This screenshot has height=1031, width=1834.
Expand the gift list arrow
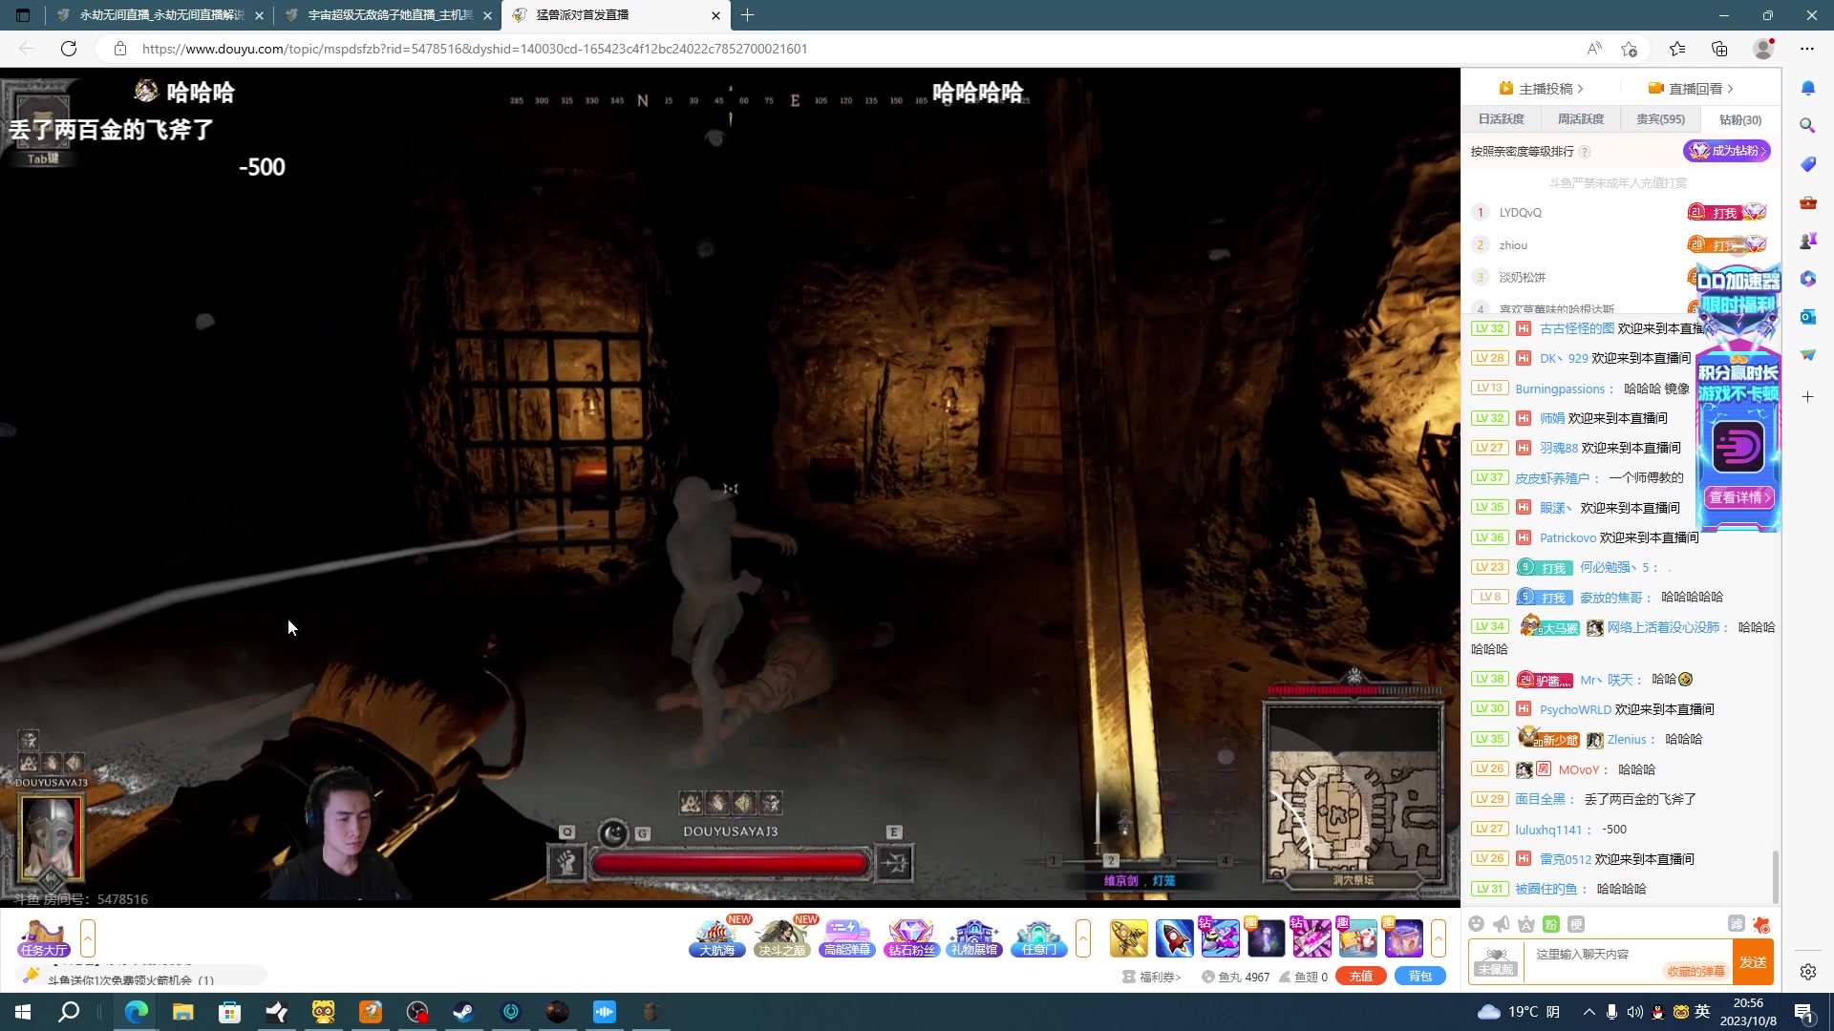pos(1439,937)
